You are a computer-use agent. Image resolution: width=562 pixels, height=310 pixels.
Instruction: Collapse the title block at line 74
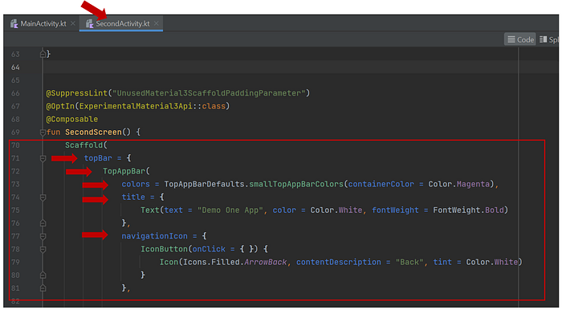click(43, 198)
